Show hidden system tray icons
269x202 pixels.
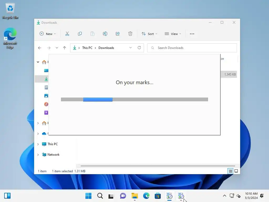224,196
